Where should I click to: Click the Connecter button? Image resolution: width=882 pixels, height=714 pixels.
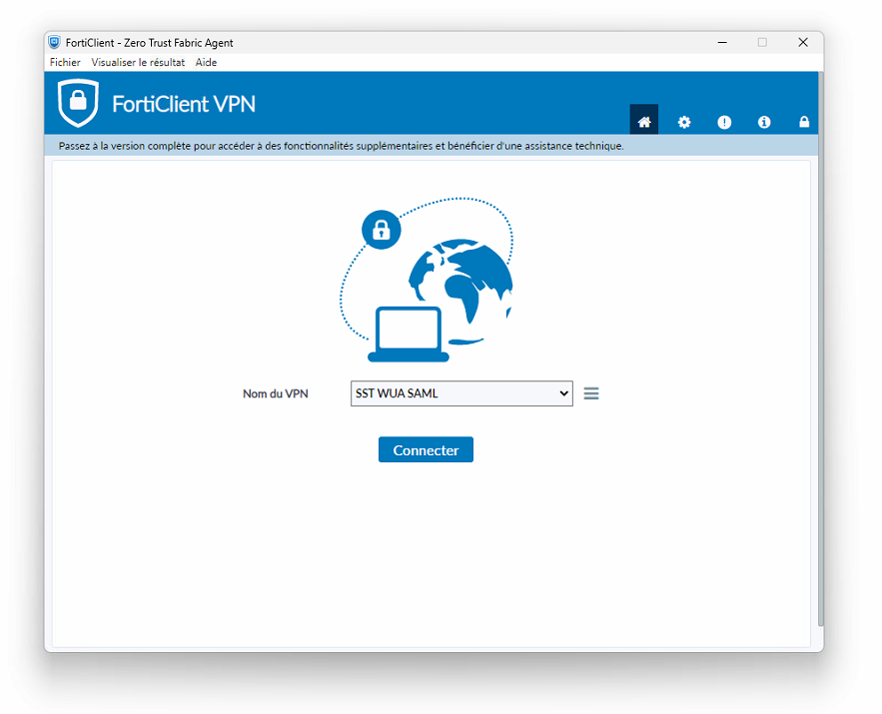pos(426,449)
